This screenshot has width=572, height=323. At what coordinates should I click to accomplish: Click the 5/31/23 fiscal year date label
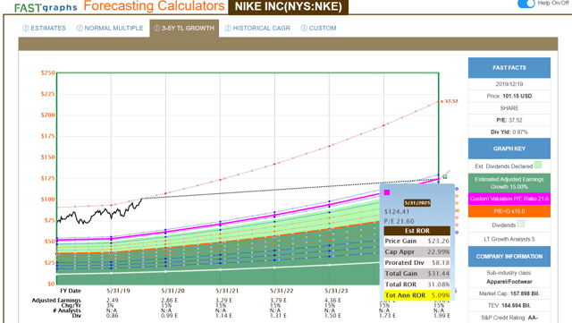tap(336, 291)
